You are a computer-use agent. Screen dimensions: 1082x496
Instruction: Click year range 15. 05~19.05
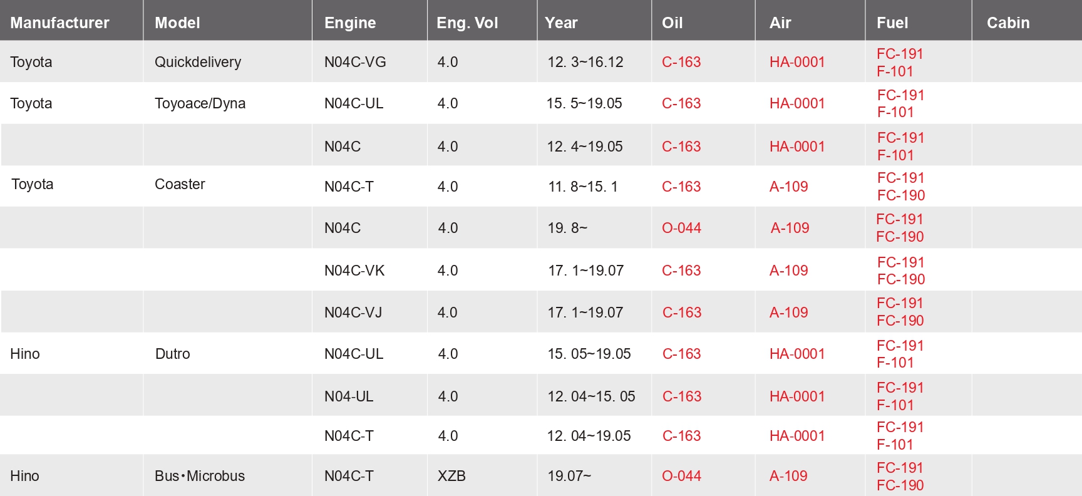click(x=589, y=354)
